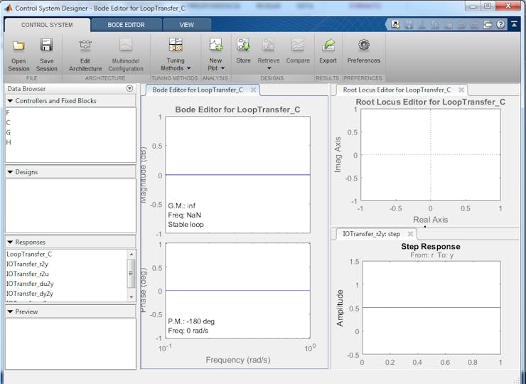Click the Help question mark icon
The image size is (526, 384).
(500, 24)
